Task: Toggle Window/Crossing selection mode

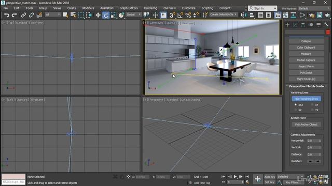Action: (89, 15)
